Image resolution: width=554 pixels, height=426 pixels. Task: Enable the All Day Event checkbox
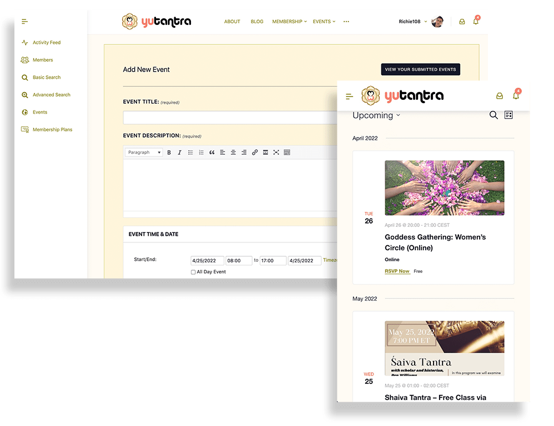coord(193,272)
